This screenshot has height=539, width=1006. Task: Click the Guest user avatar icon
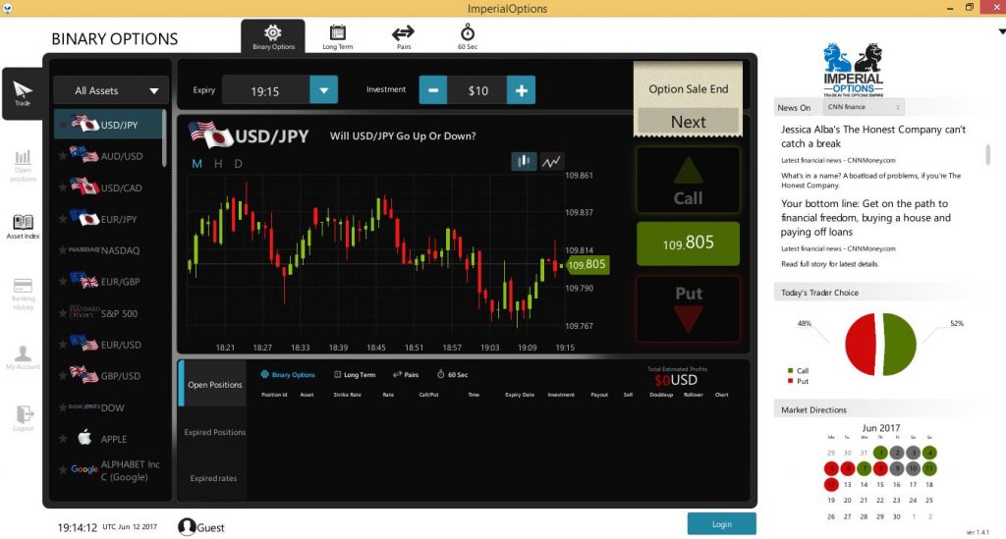tap(187, 527)
